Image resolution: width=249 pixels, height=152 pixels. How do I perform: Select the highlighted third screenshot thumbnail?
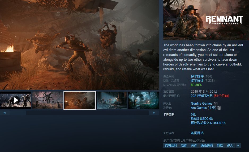pyautogui.click(x=80, y=100)
